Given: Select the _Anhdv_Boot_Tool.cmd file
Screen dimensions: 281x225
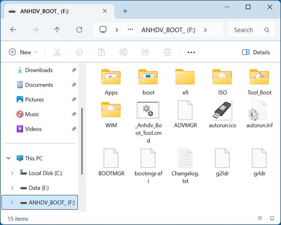Looking at the screenshot, I should point(148,122).
